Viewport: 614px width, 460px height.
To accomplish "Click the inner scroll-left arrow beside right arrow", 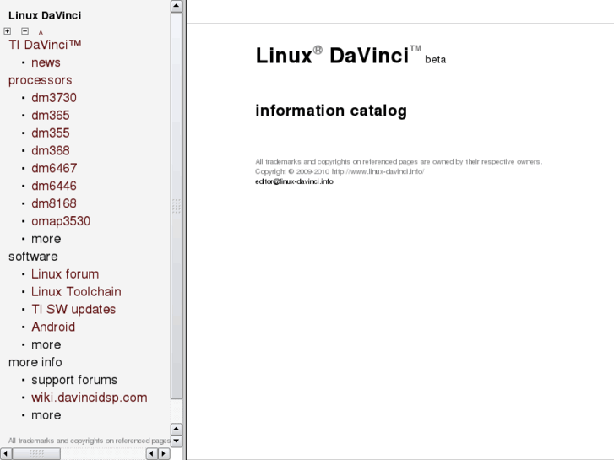I will [152, 454].
